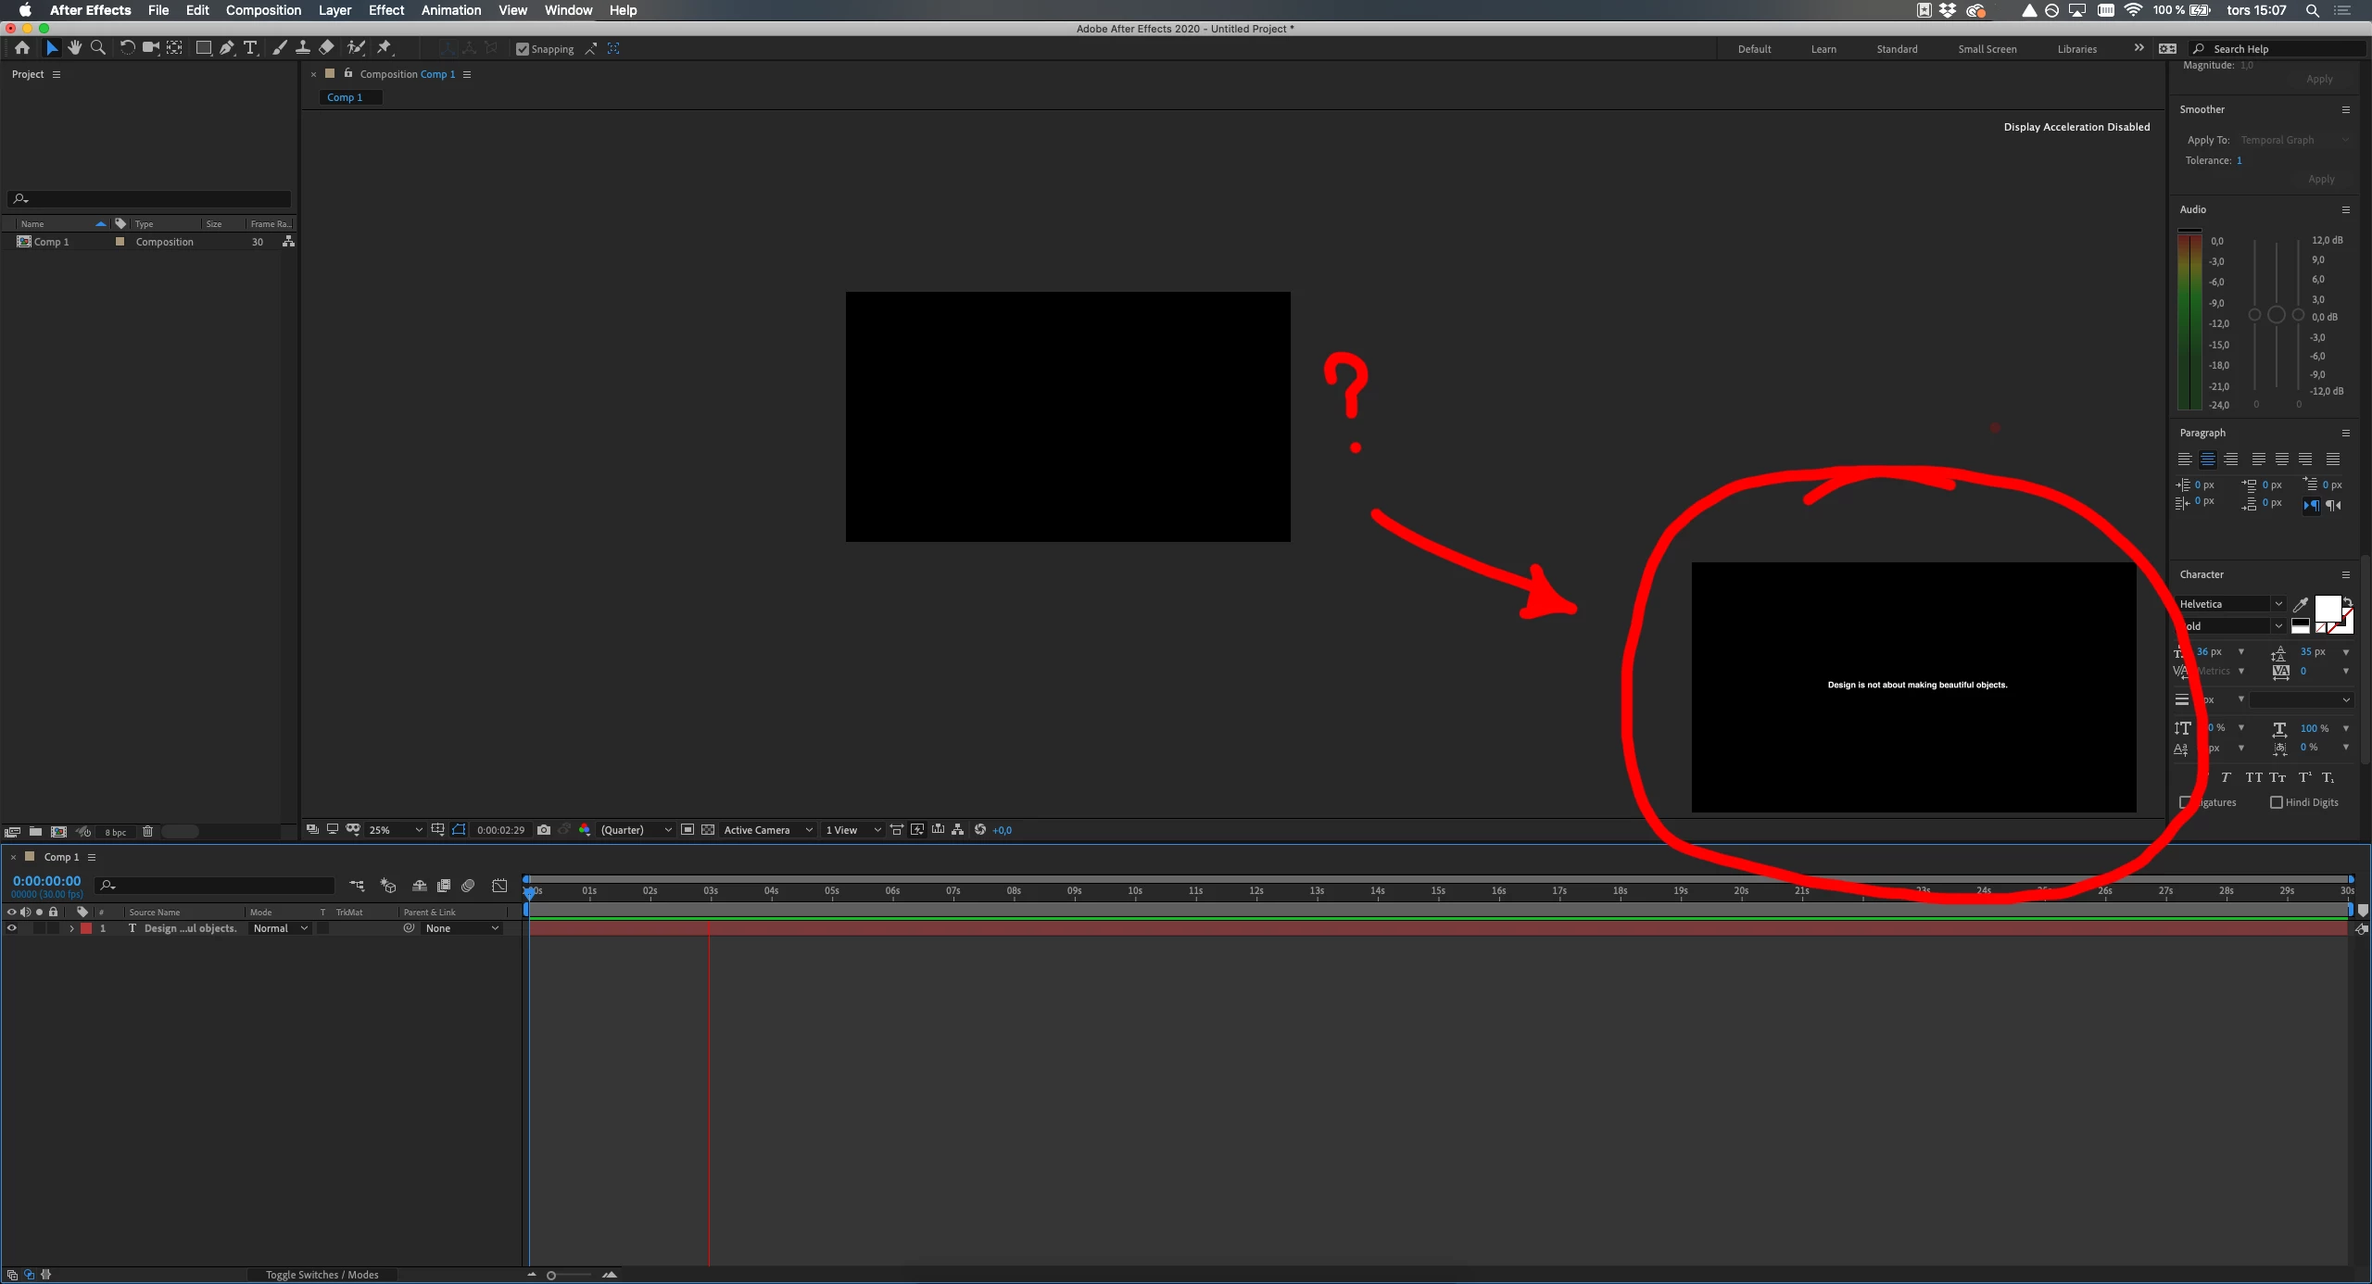Disable the Snapping checkbox
This screenshot has width=2372, height=1284.
click(x=523, y=49)
